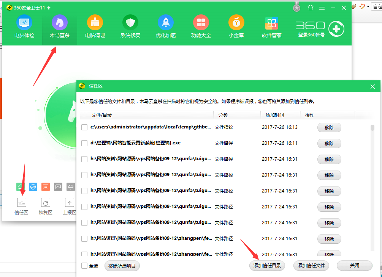Click the 360 icon in 信任区 dialog title
The height and width of the screenshot is (277, 382).
(82, 86)
